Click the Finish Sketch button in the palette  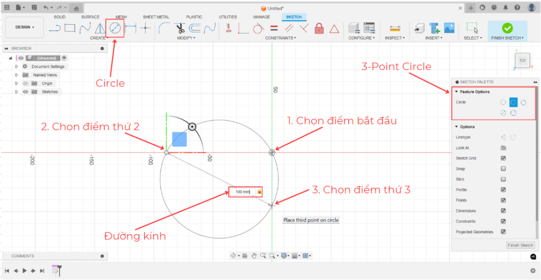point(520,245)
